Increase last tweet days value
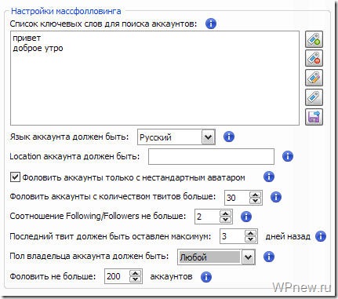 click(x=250, y=233)
